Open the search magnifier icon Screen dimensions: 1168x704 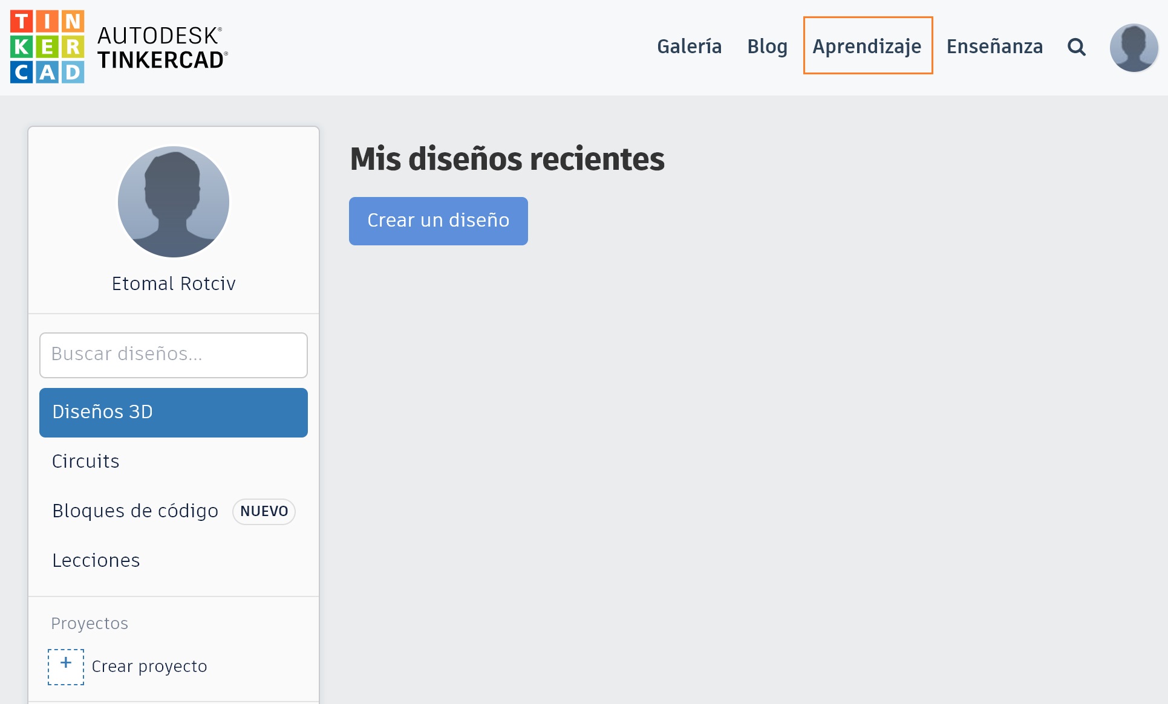point(1076,47)
